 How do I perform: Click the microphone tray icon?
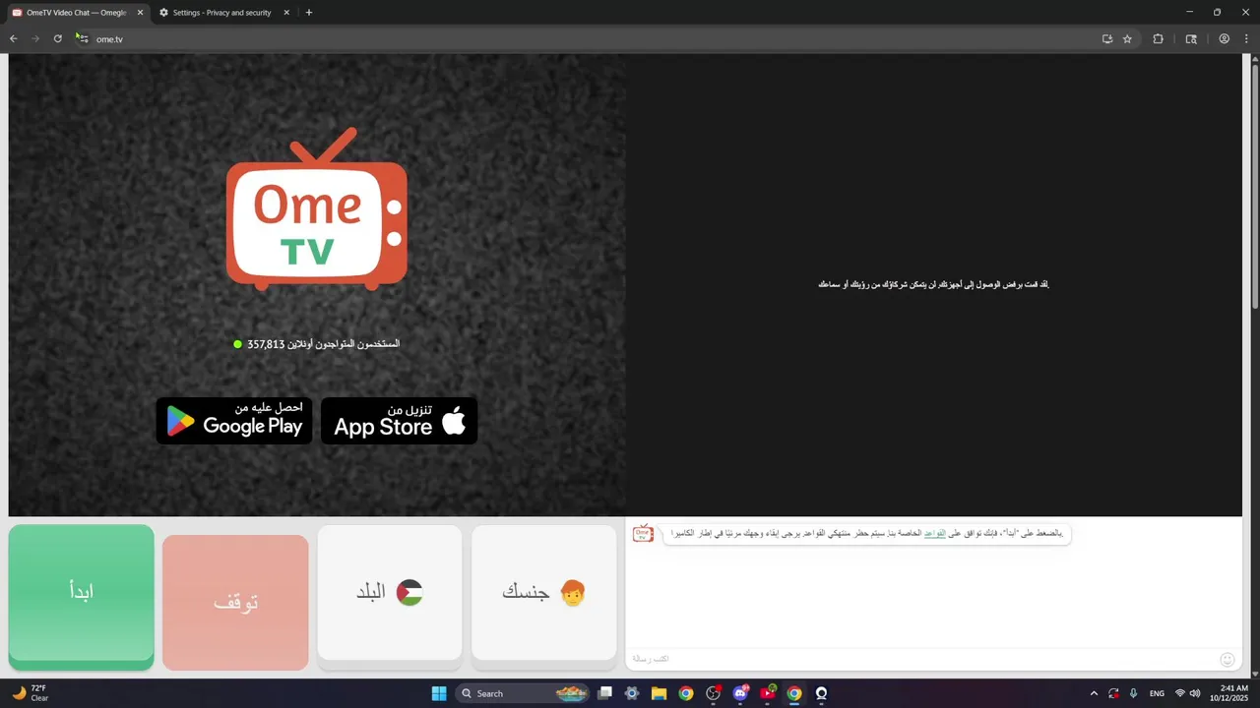[x=1133, y=693]
